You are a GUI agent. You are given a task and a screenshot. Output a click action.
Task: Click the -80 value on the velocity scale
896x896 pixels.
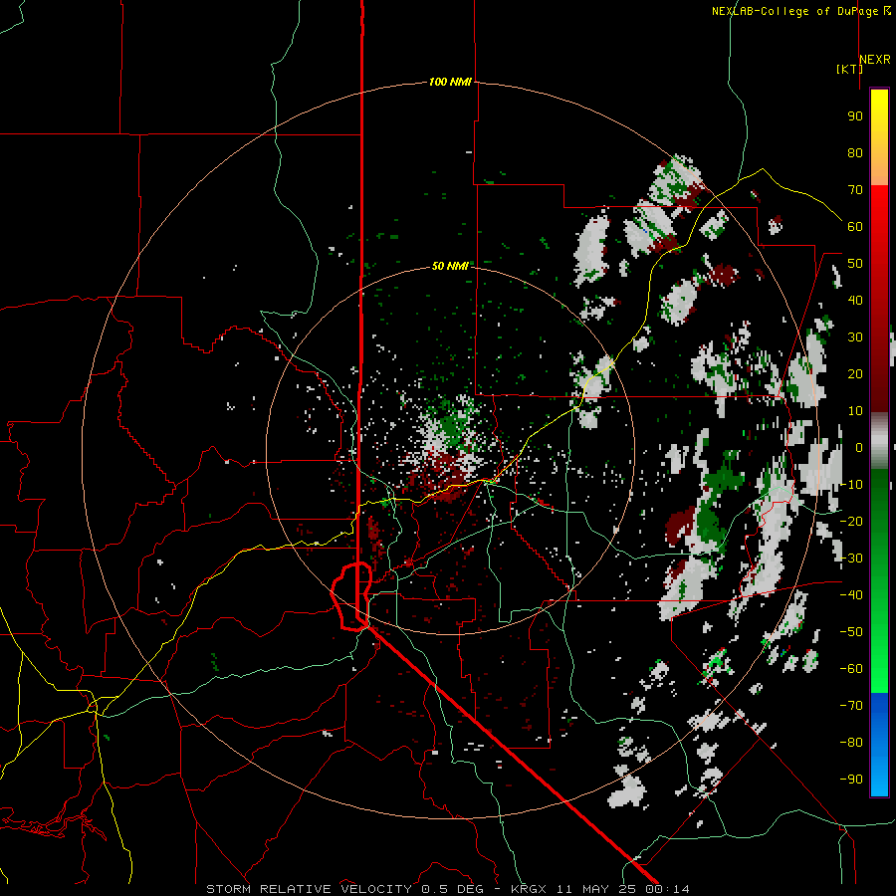pyautogui.click(x=851, y=743)
